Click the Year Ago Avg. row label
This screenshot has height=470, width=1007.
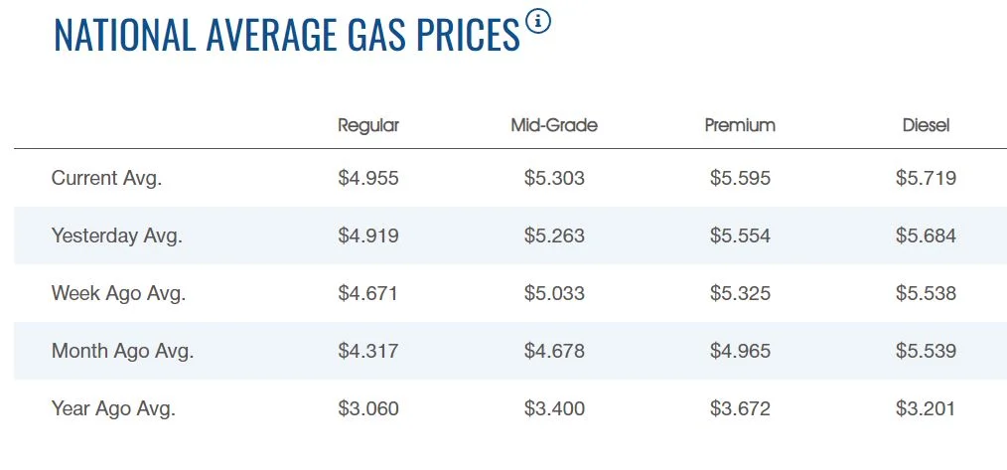(113, 408)
